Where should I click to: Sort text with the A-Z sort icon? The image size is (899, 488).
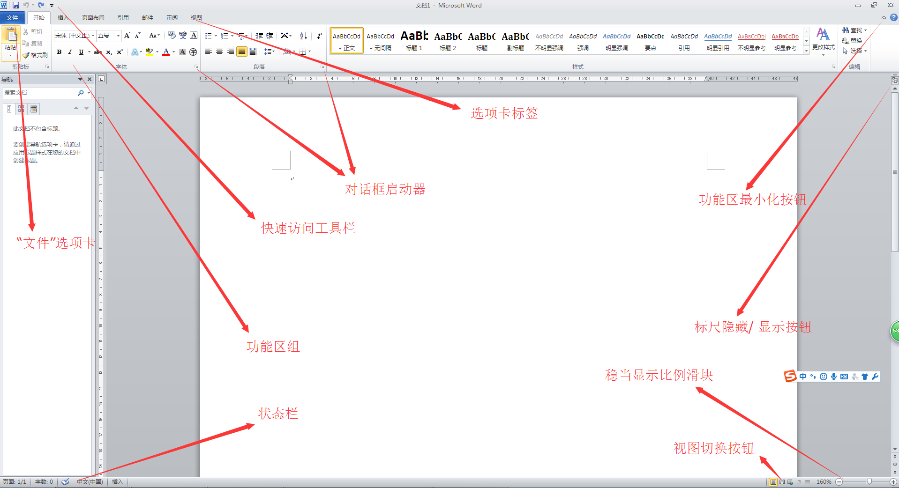[x=303, y=36]
